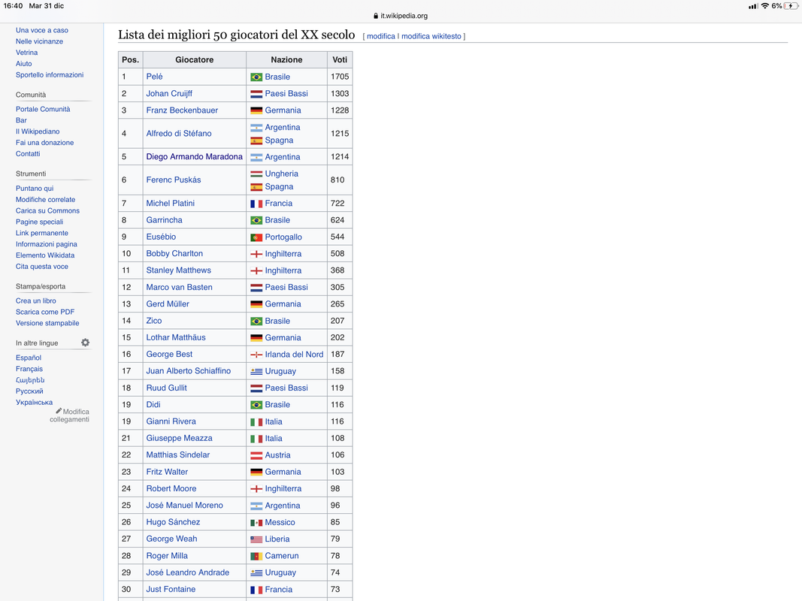The width and height of the screenshot is (802, 601).
Task: Click Cita questa voce
Action: (42, 267)
